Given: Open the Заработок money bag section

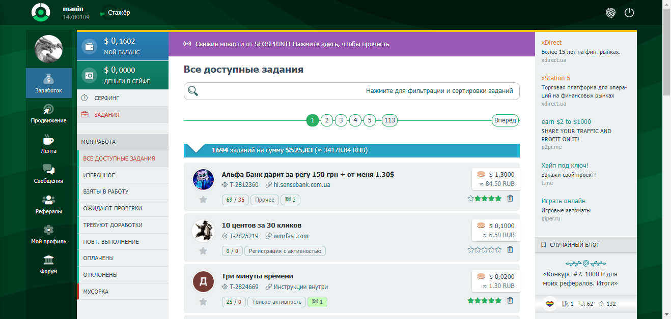Looking at the screenshot, I should [x=49, y=83].
